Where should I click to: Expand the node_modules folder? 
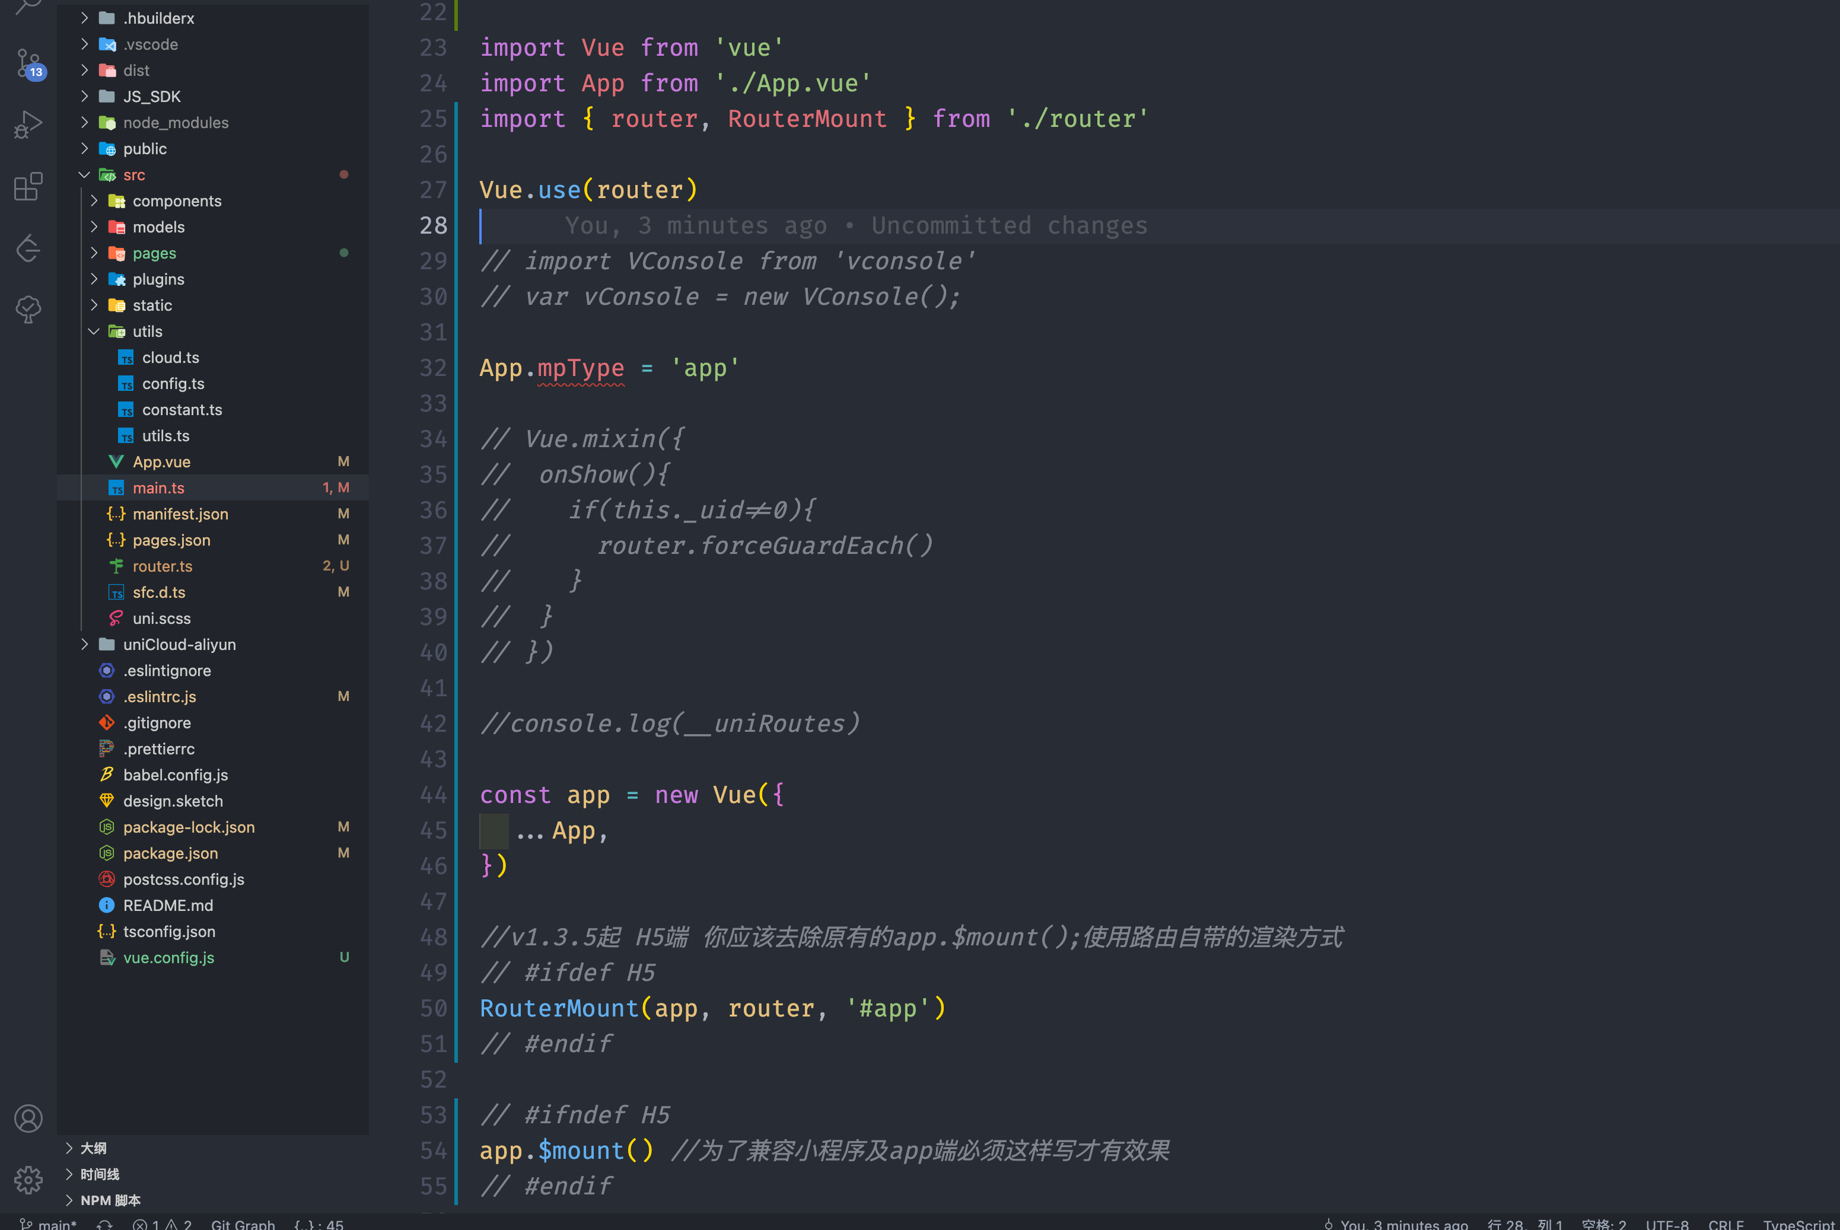point(176,122)
